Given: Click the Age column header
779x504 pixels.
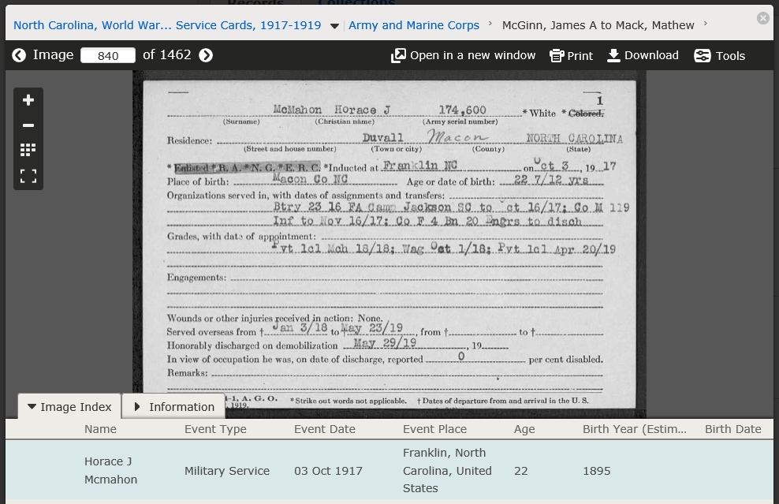Looking at the screenshot, I should coord(524,429).
